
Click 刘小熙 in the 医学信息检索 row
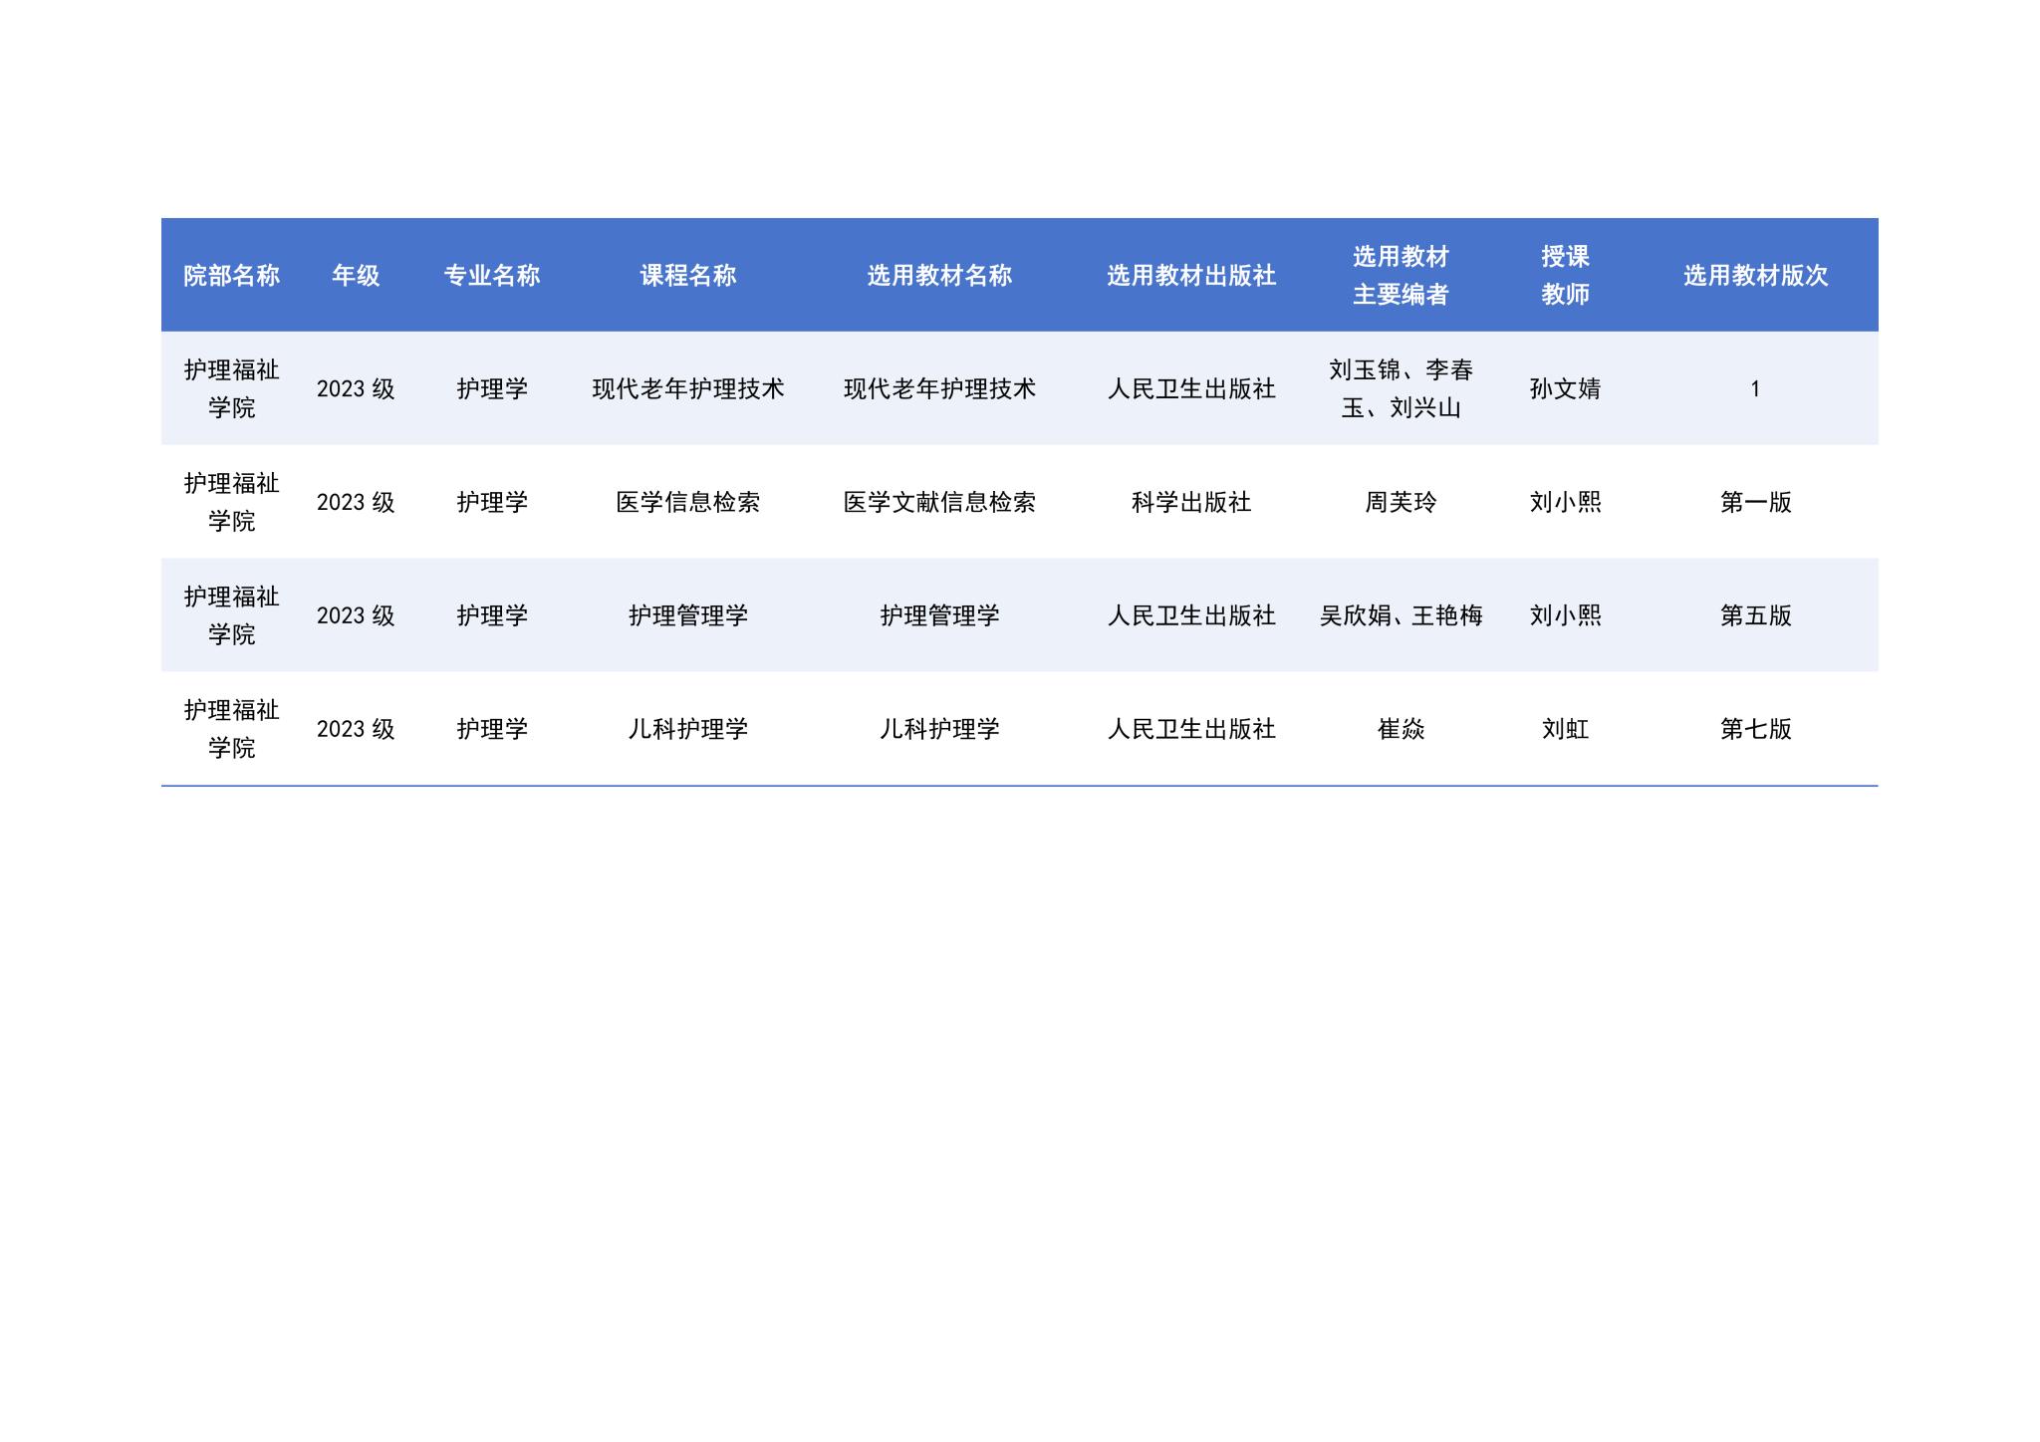tap(1565, 503)
